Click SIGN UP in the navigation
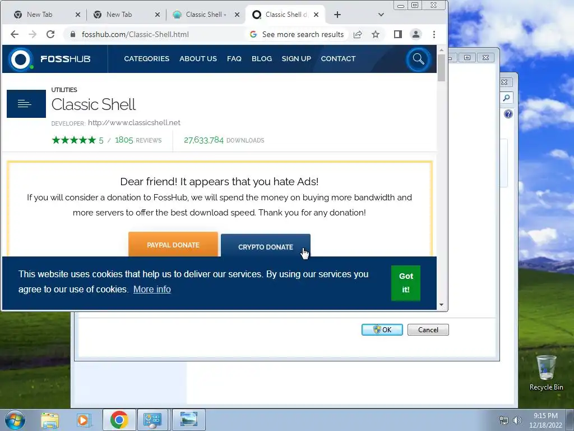The height and width of the screenshot is (431, 574). [296, 58]
